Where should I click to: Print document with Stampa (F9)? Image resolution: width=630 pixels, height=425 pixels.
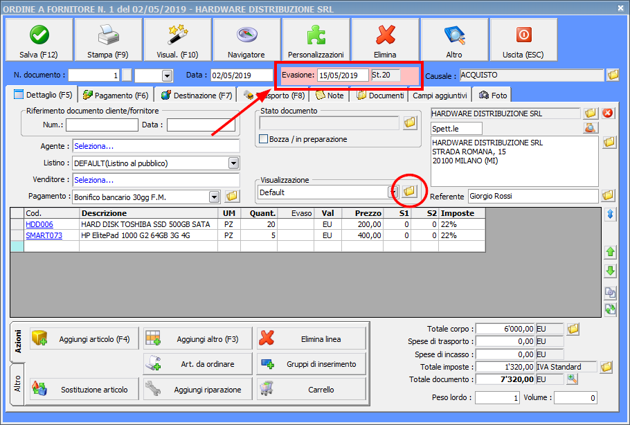pyautogui.click(x=108, y=39)
